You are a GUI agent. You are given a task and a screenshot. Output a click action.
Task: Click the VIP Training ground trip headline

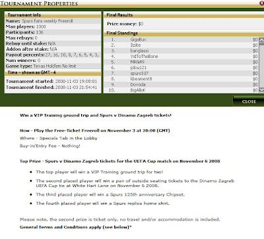click(x=96, y=115)
